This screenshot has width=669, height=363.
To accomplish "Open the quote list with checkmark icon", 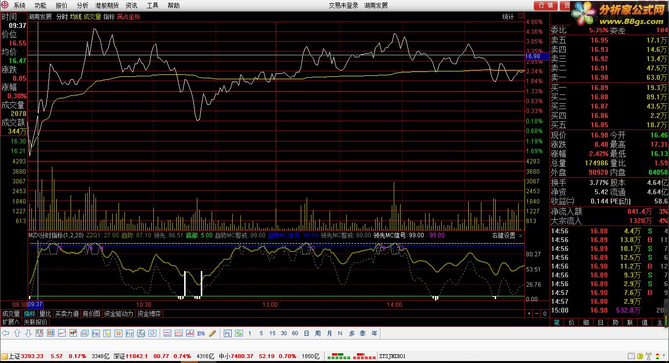I will point(39,333).
